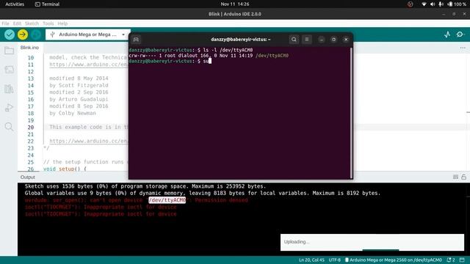Click the 'Sketch uses 1536 bytes' output line
470x264 pixels.
click(x=145, y=186)
